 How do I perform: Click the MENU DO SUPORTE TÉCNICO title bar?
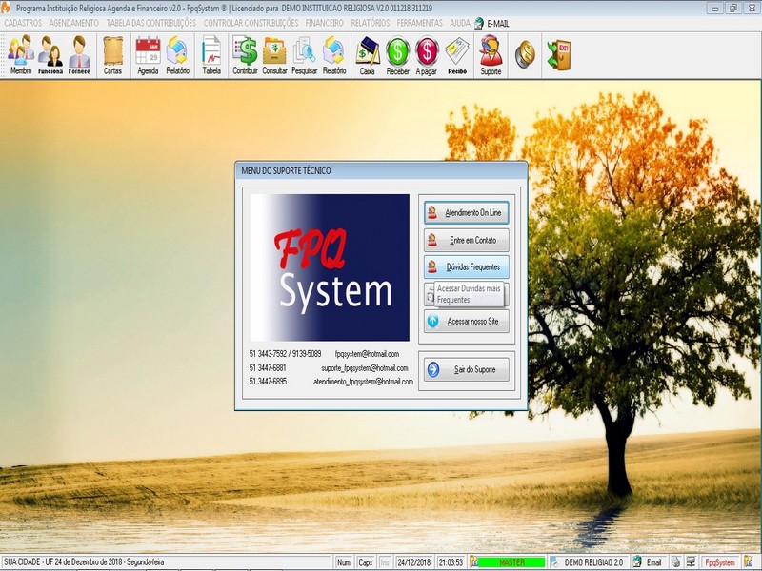point(381,171)
